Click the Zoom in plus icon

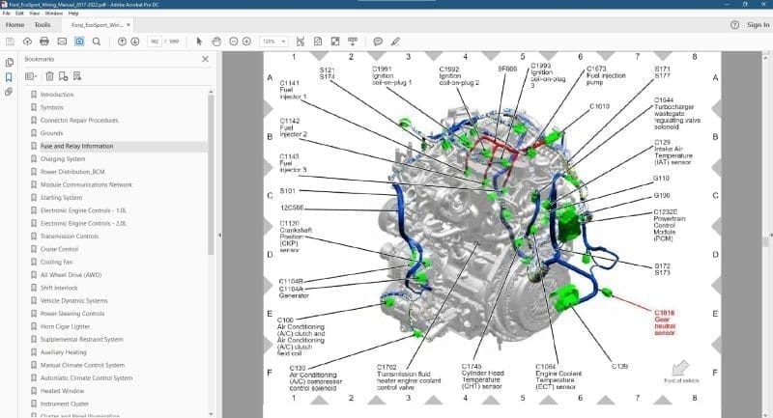tap(247, 42)
